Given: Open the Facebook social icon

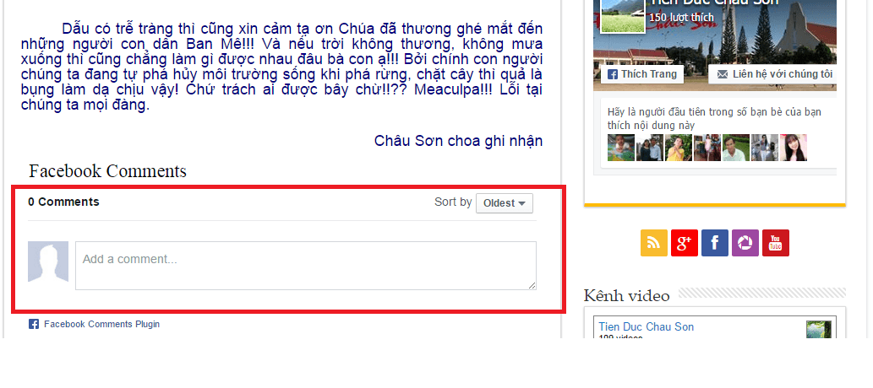Looking at the screenshot, I should 715,243.
